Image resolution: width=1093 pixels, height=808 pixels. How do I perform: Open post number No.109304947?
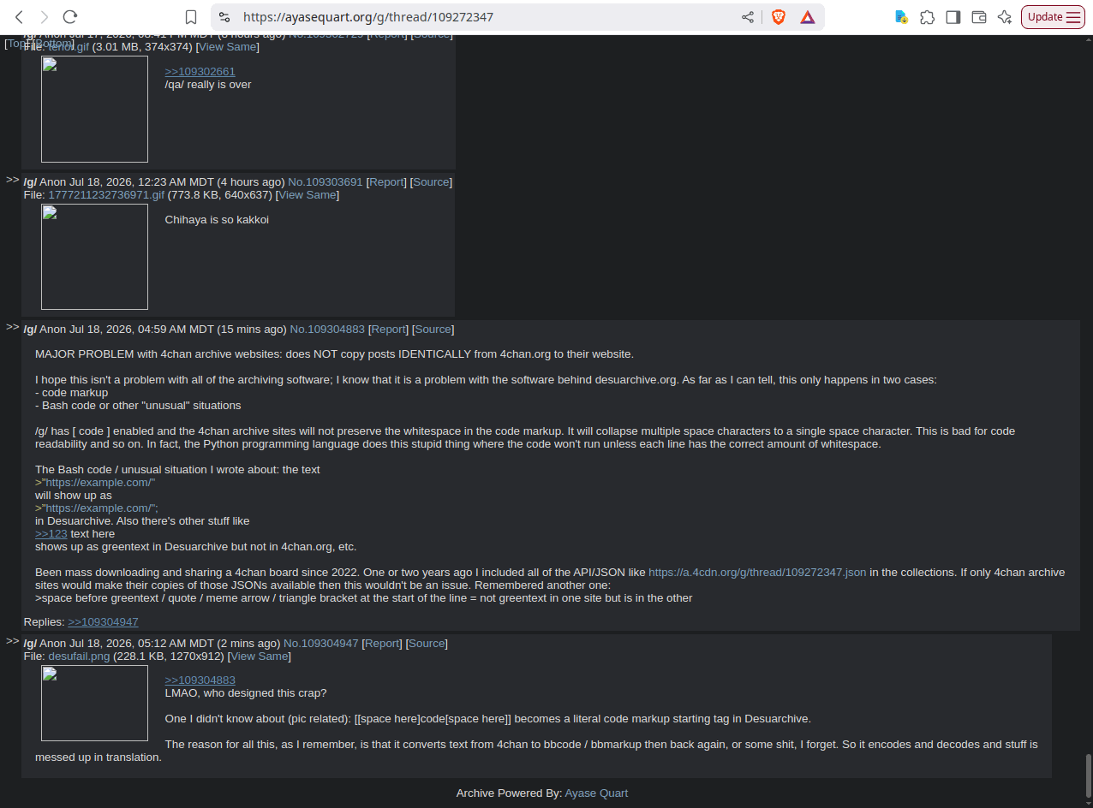pos(321,644)
